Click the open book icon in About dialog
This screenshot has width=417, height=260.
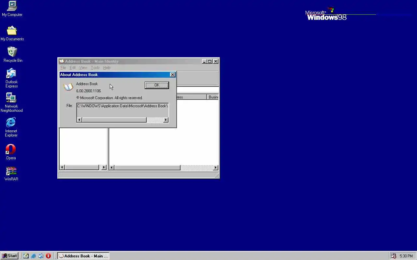coord(68,87)
